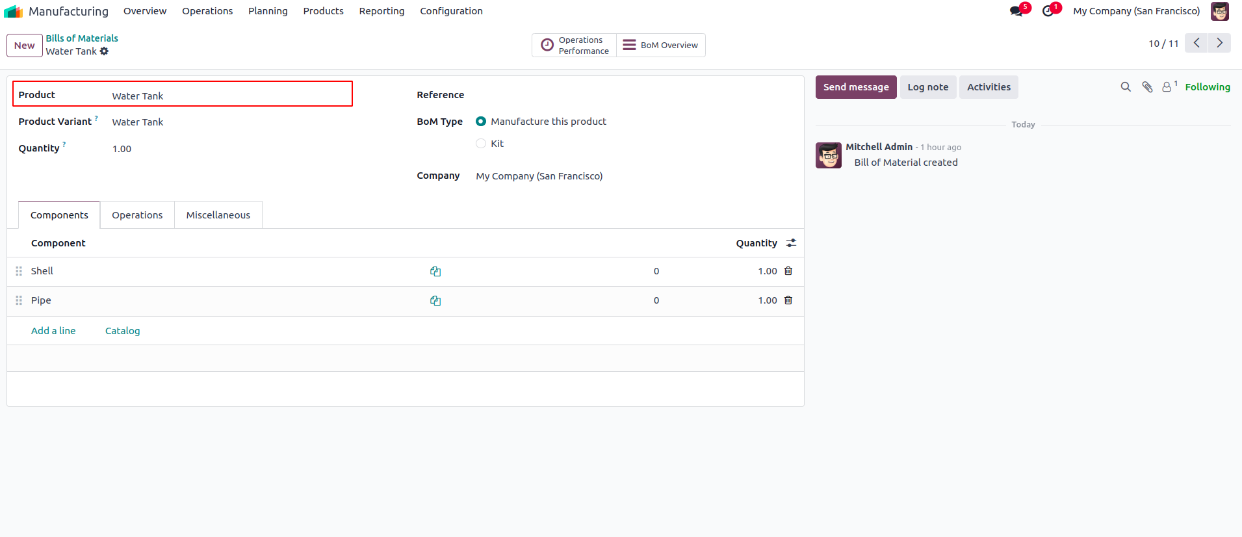Click the paperclip attachments icon
1242x537 pixels.
[x=1147, y=87]
